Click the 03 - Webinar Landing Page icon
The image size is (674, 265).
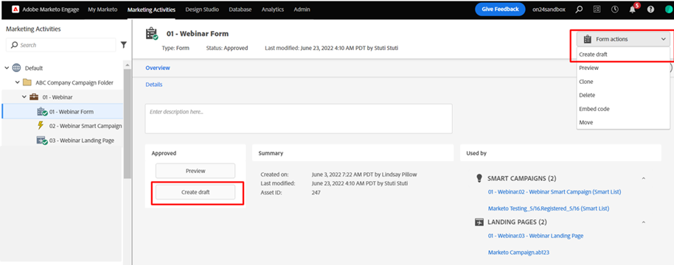point(42,140)
